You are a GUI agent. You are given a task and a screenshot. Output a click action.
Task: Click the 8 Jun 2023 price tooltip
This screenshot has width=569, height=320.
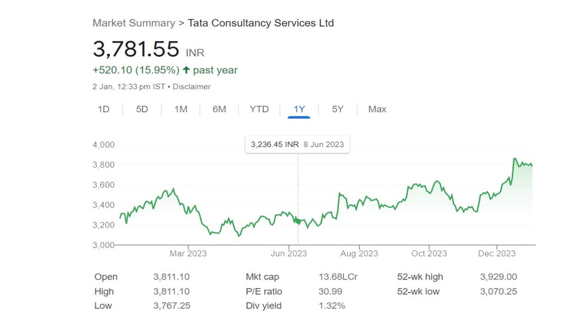pyautogui.click(x=297, y=144)
